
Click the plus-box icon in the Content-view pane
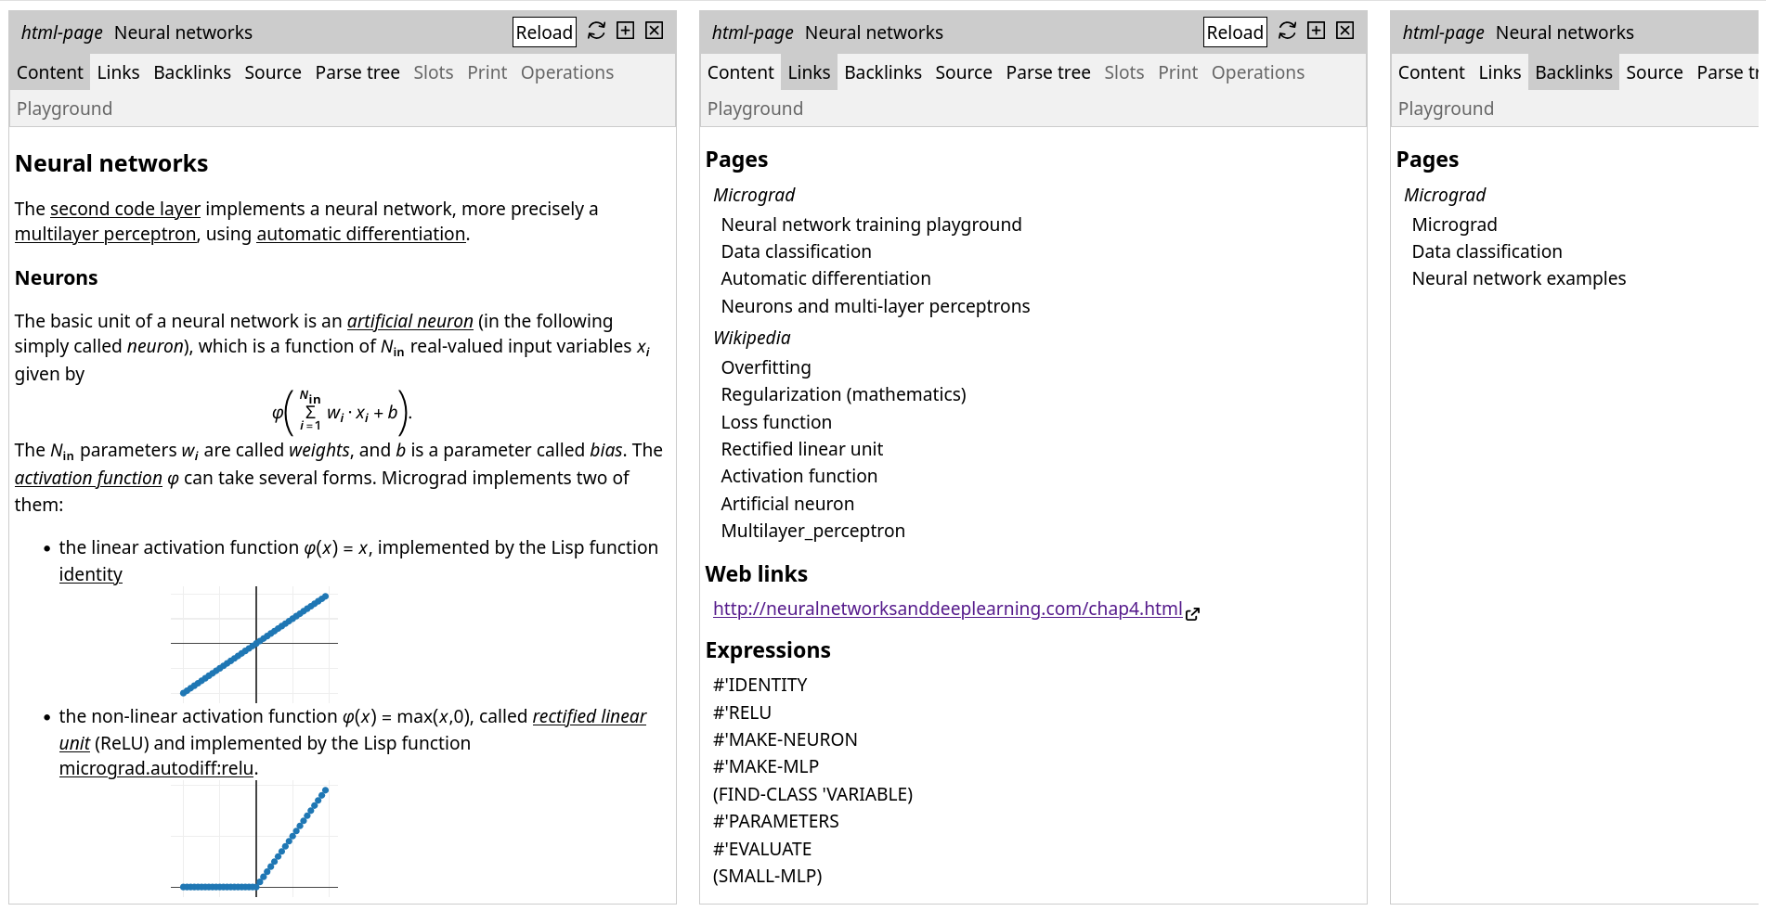(x=626, y=31)
